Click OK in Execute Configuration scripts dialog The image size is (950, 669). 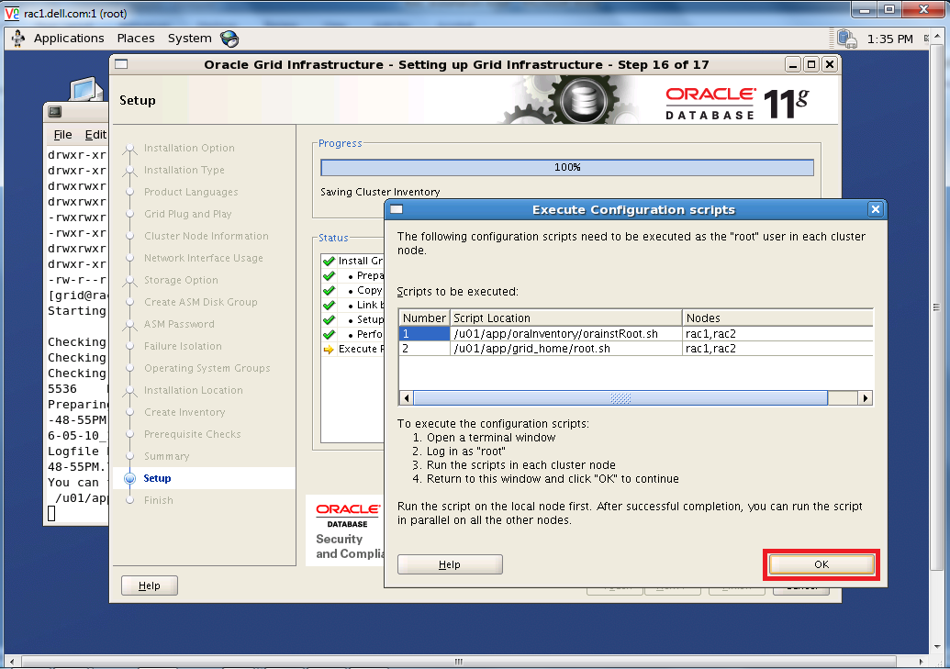(821, 564)
